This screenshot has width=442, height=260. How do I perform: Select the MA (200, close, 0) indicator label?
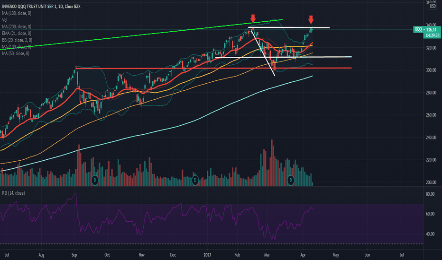coord(17,26)
